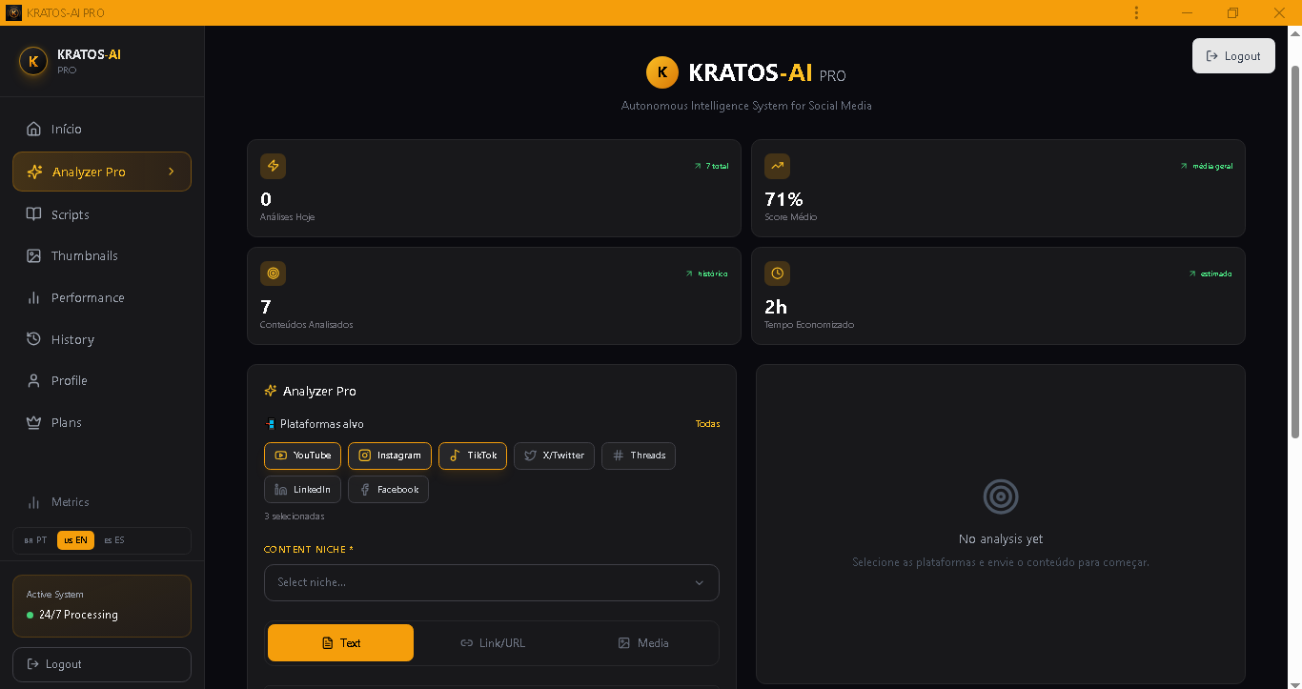Screen dimensions: 1302x689
Task: Deselect the Instagram platform
Action: click(x=389, y=456)
